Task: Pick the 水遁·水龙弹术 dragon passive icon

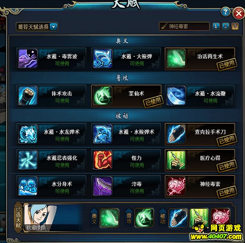Action: (x=28, y=134)
